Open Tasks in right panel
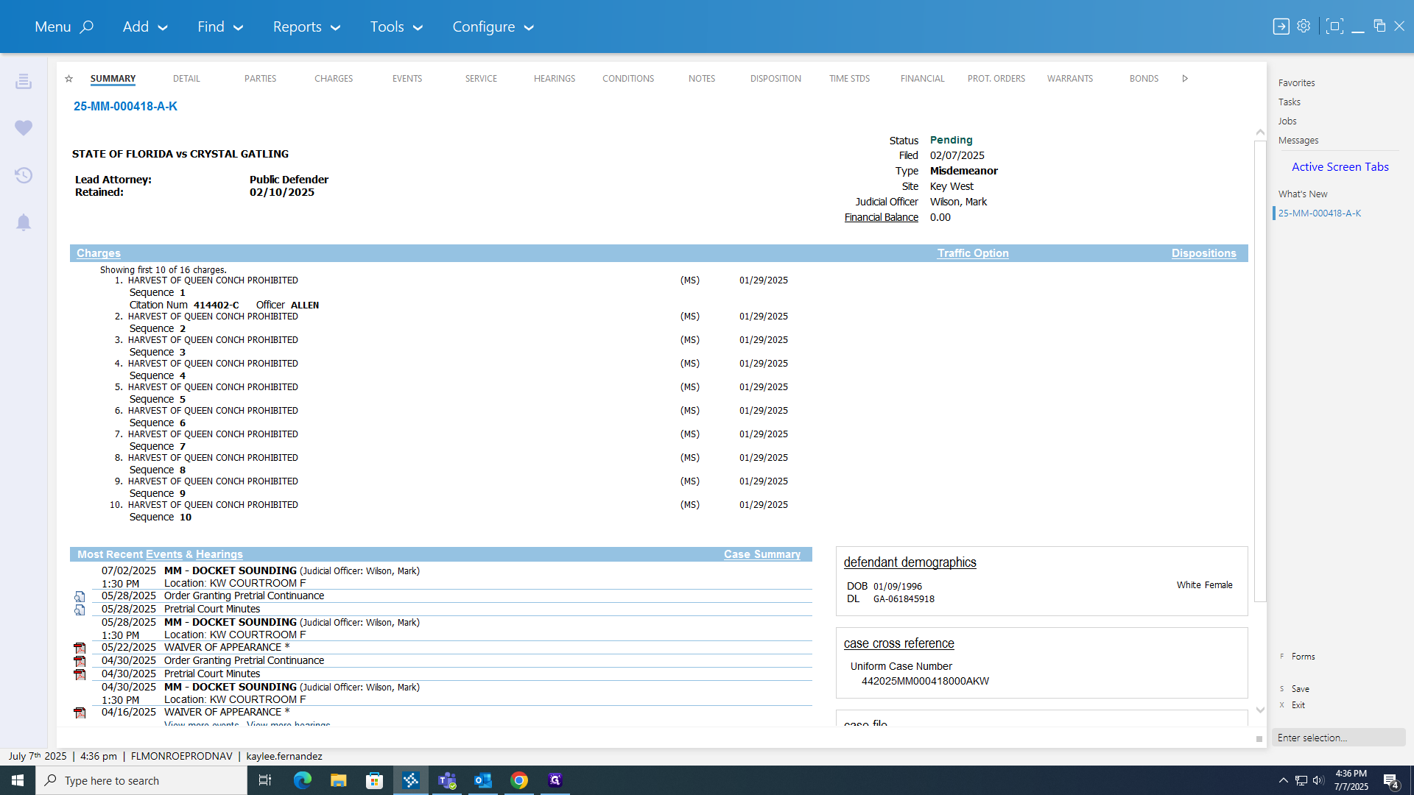This screenshot has width=1414, height=795. [x=1290, y=102]
